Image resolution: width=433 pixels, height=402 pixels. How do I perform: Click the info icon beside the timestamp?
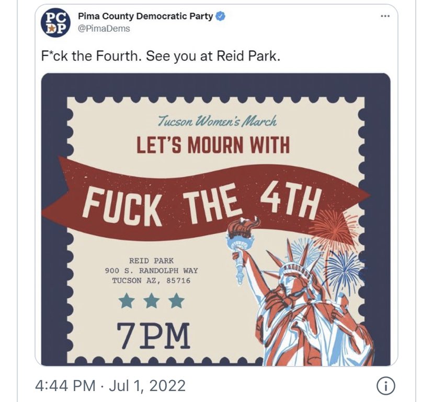(x=386, y=385)
